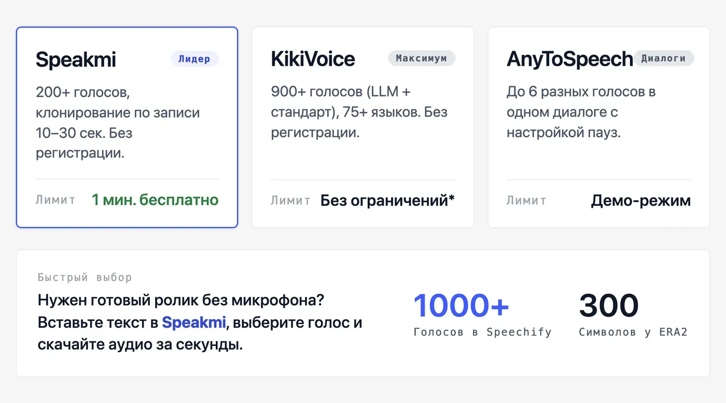Click the "Лимит" label in KikiVoice card
The height and width of the screenshot is (403, 726).
click(290, 200)
